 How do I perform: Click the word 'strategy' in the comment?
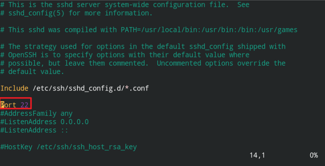tap(40, 47)
